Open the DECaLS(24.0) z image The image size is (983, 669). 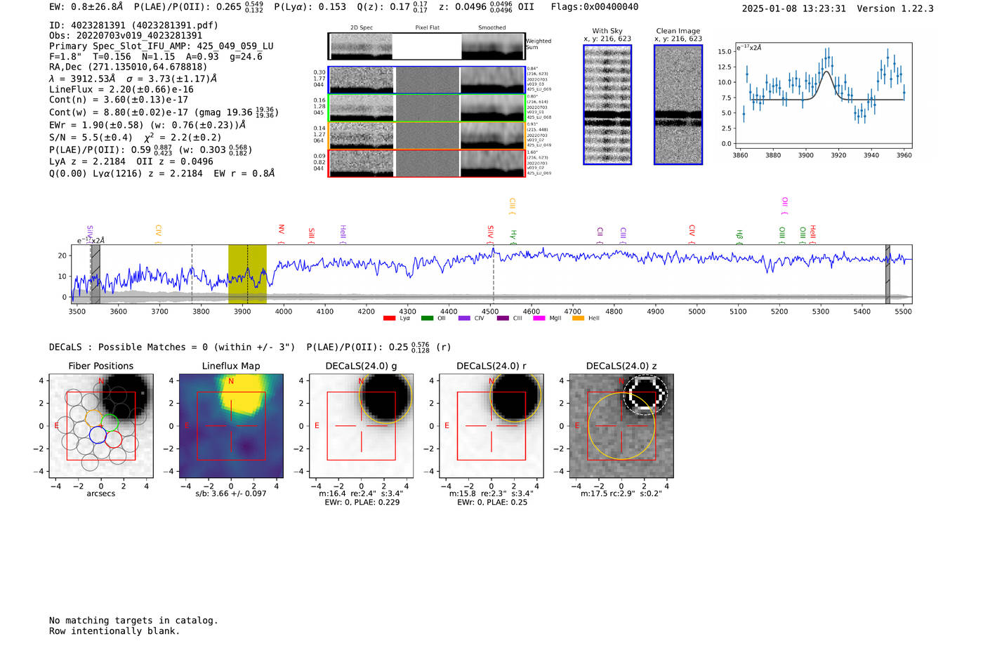tap(621, 426)
